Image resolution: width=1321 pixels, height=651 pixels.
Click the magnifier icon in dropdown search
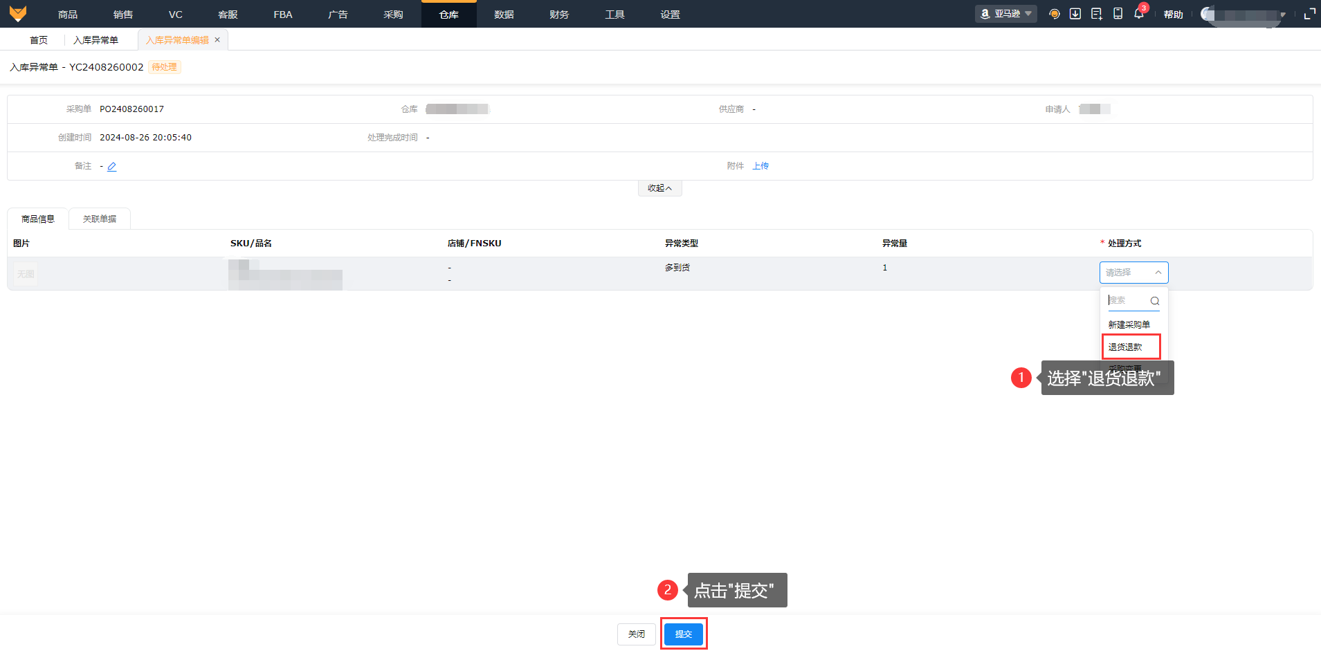pos(1155,301)
